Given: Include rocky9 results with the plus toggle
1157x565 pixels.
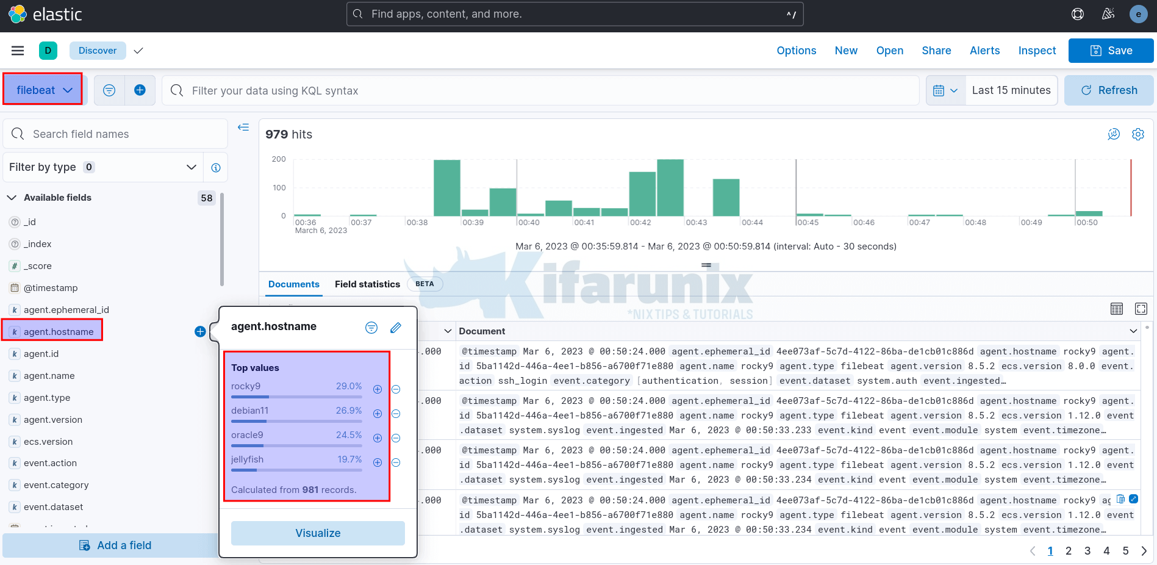Looking at the screenshot, I should tap(377, 389).
